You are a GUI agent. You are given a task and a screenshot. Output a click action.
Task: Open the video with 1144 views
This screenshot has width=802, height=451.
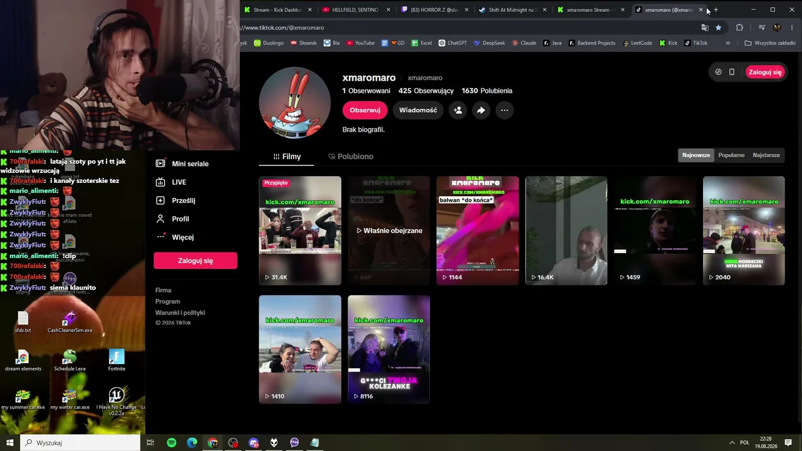point(477,231)
